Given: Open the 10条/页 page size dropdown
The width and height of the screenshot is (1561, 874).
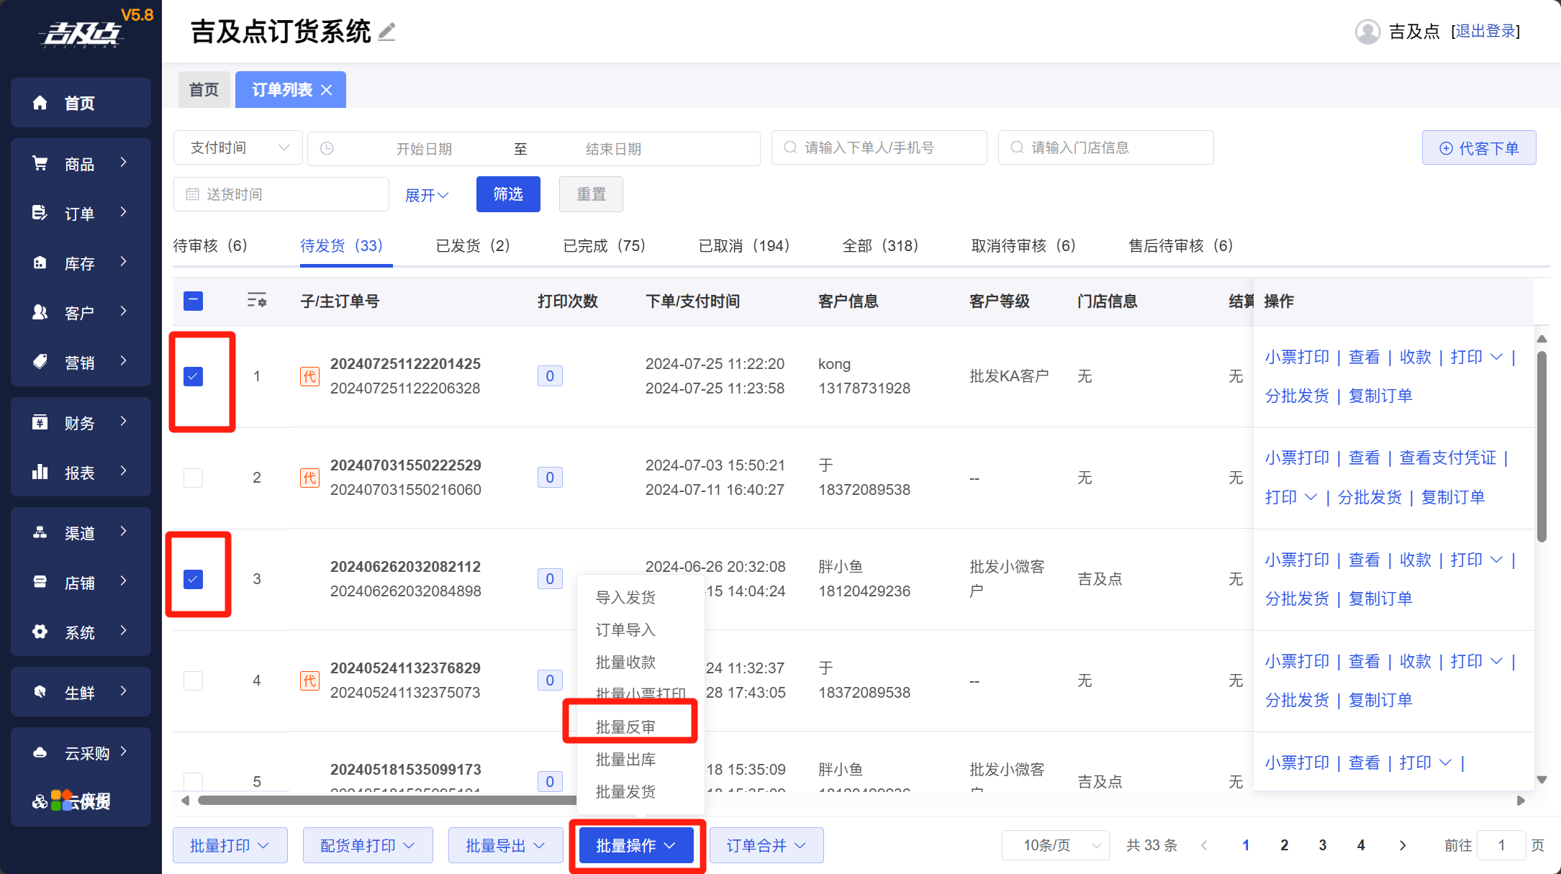Looking at the screenshot, I should click(1055, 845).
